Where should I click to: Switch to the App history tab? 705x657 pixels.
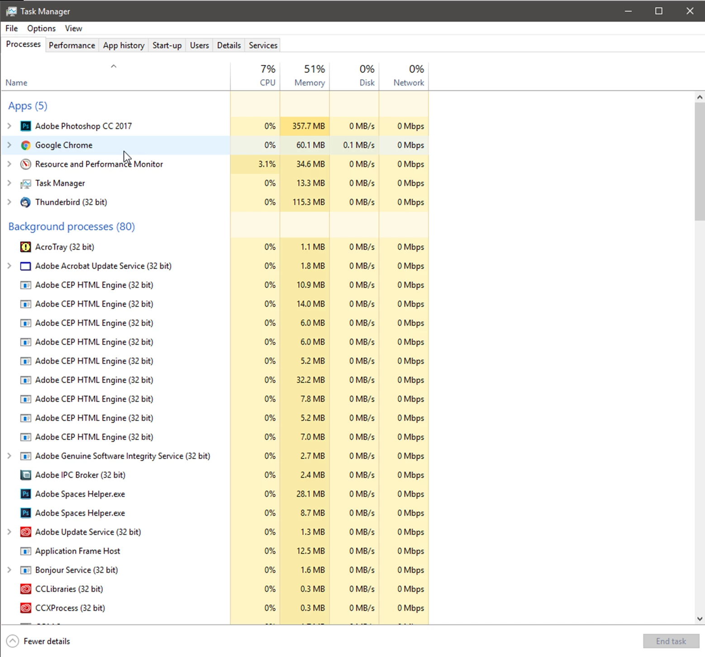point(124,45)
